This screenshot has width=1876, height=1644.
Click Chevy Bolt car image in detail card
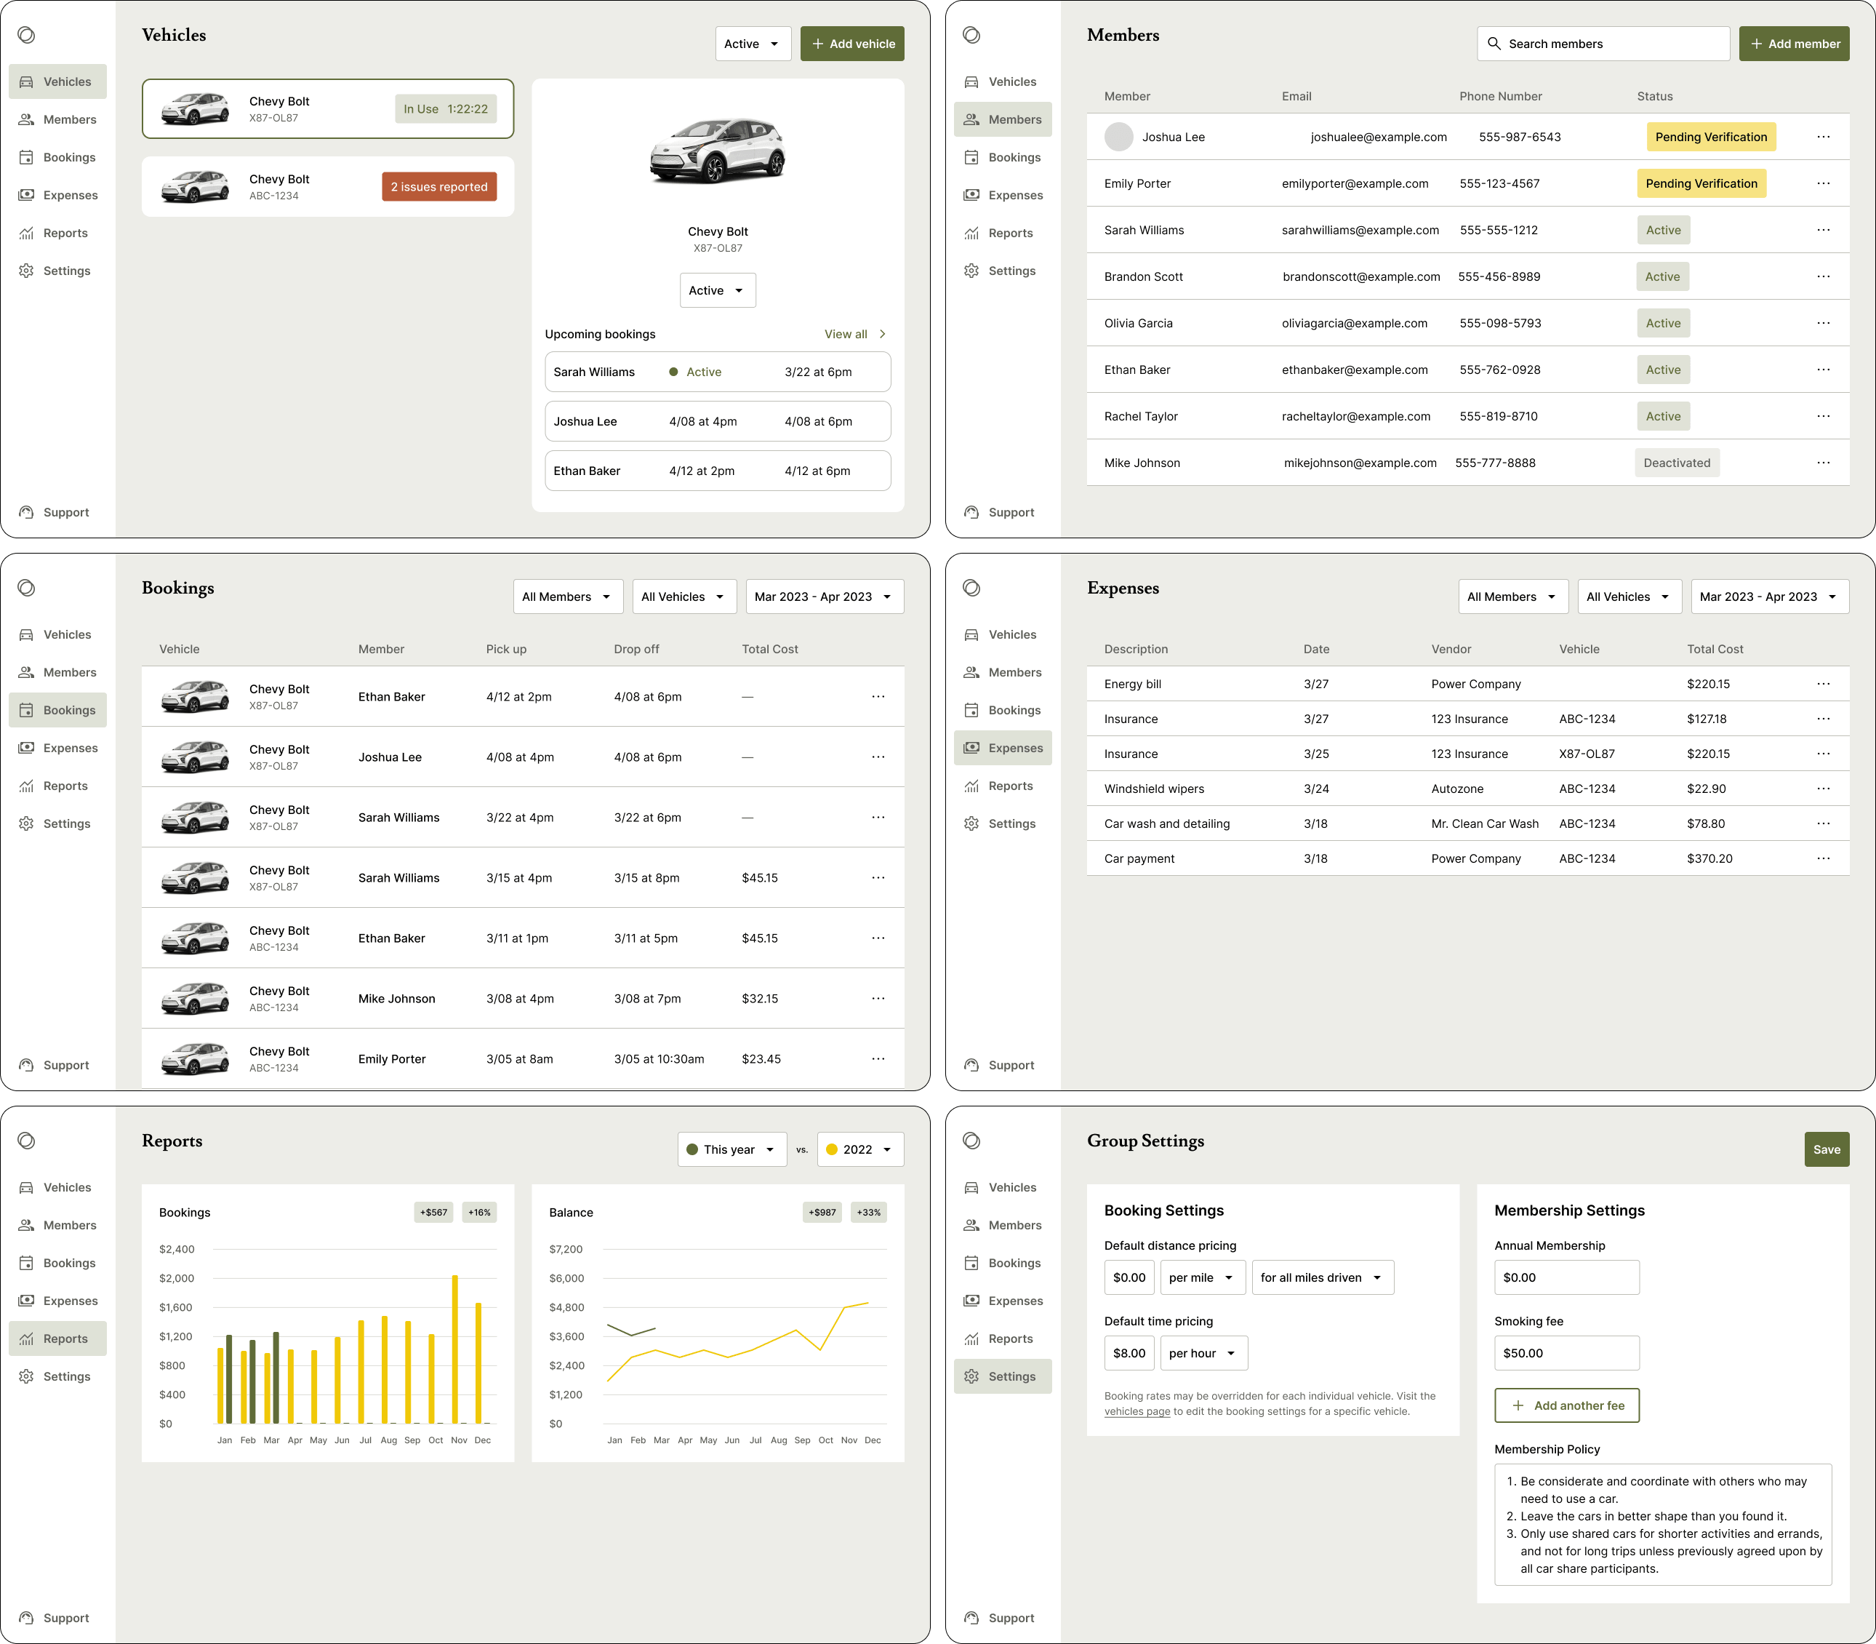pos(718,151)
